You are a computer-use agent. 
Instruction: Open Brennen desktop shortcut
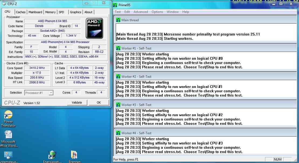tap(74, 157)
